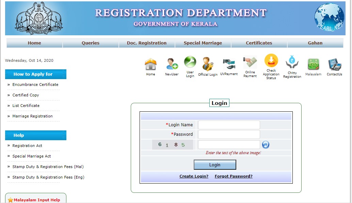
Task: Switch to Doc. Registration tab
Action: click(147, 43)
